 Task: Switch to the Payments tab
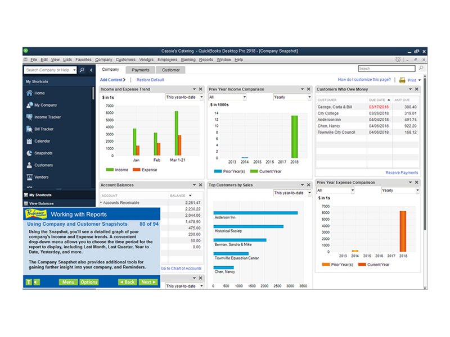(141, 70)
